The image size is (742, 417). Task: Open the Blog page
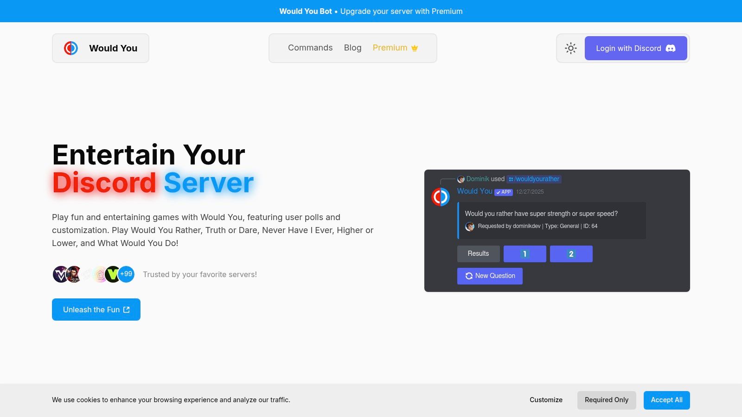click(x=352, y=48)
